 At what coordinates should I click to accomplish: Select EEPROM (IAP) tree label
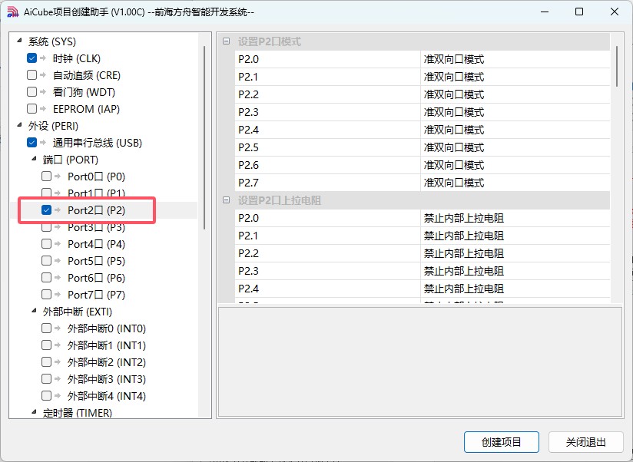point(86,109)
